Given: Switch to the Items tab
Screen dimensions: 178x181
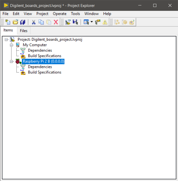Looking at the screenshot, I should tap(8, 30).
